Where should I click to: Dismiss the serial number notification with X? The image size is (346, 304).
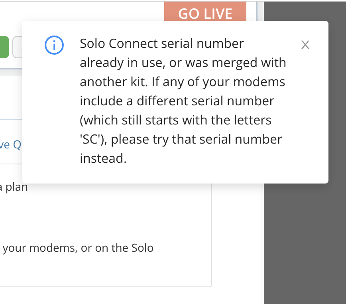pyautogui.click(x=305, y=45)
